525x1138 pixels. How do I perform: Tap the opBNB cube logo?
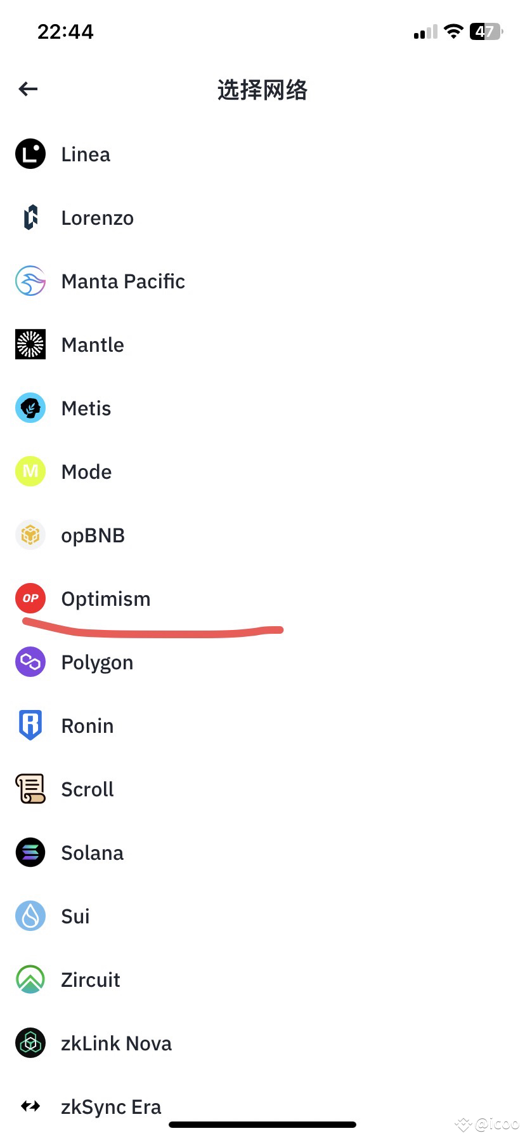pos(30,535)
